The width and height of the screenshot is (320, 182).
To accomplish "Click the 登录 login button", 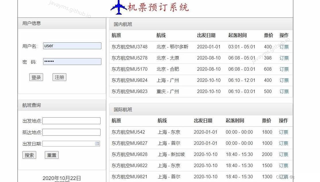I will [x=36, y=77].
